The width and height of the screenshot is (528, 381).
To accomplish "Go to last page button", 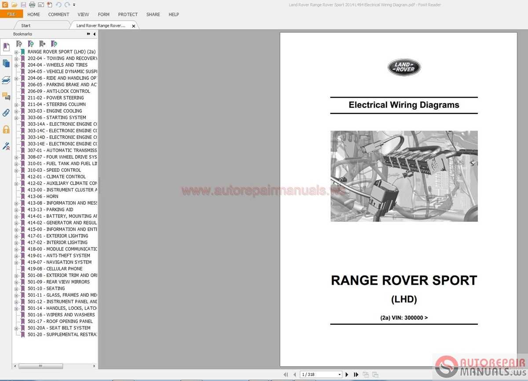I will tap(356, 375).
